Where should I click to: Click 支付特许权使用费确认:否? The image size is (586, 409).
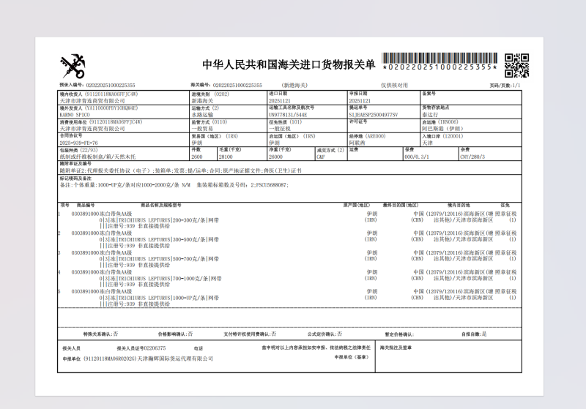pos(250,334)
